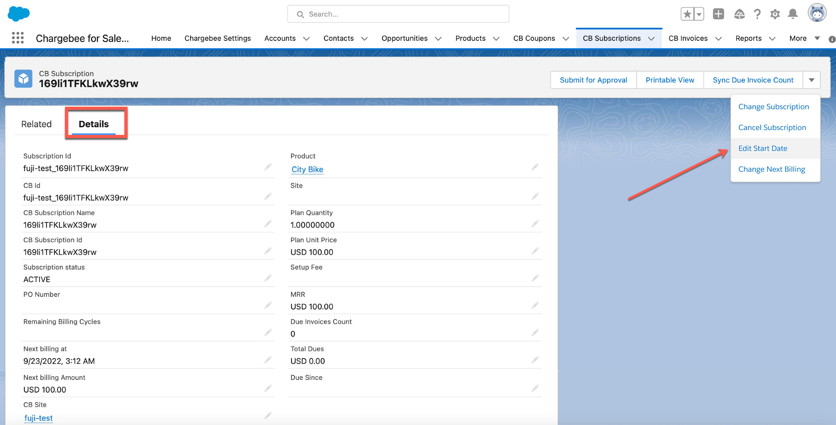
Task: Open the App Launcher grid icon
Action: [x=18, y=38]
